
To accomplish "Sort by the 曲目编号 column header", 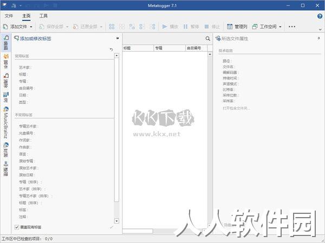I will [196, 48].
